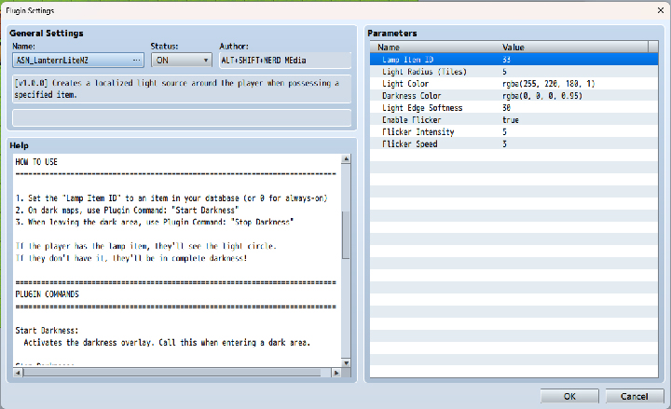671x409 pixels.
Task: Click the Name column header in Parameters
Action: 435,48
